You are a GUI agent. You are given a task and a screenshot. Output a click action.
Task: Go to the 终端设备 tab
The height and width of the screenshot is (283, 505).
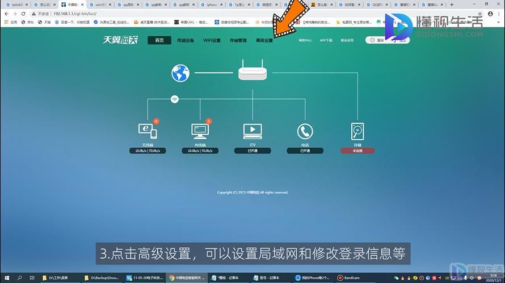(x=186, y=40)
